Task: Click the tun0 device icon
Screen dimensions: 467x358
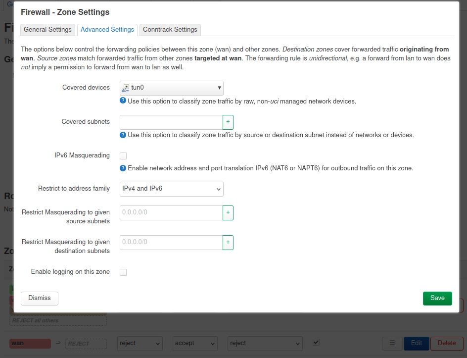Action: click(126, 88)
